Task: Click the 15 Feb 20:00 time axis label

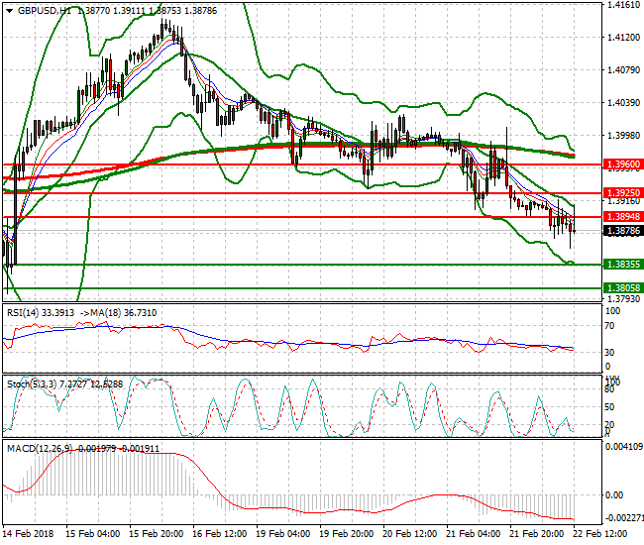Action: click(x=157, y=534)
